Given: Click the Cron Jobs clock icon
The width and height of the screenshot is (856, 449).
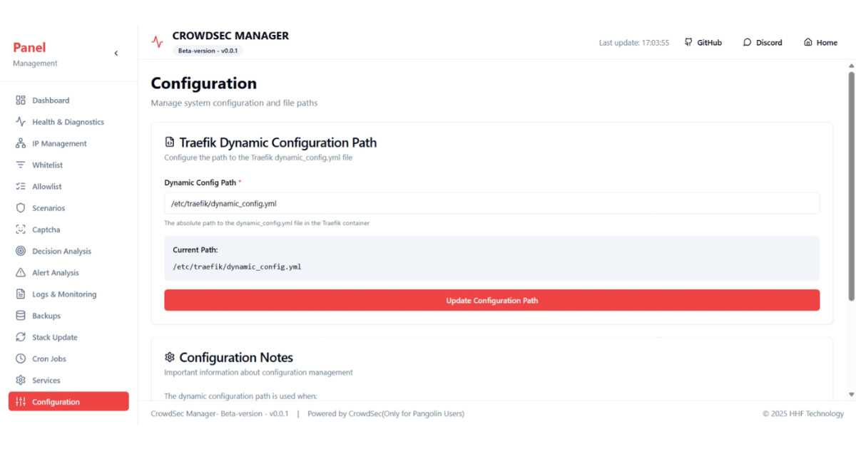Looking at the screenshot, I should coord(21,358).
